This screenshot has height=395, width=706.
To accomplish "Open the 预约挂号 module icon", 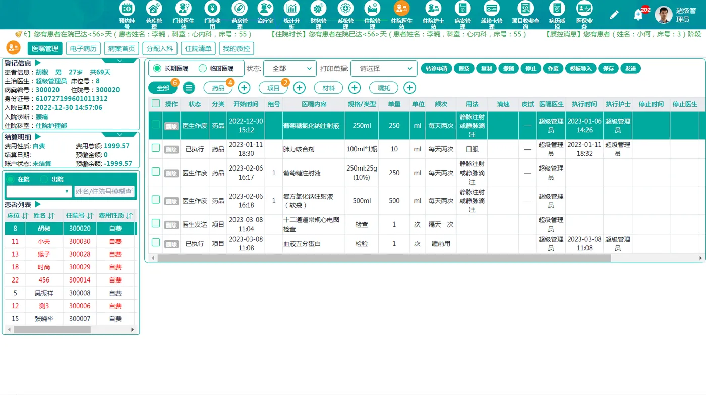I will pos(127,8).
